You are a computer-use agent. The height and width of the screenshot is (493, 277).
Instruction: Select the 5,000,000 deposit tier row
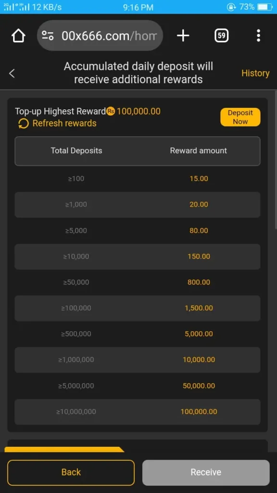tap(138, 386)
